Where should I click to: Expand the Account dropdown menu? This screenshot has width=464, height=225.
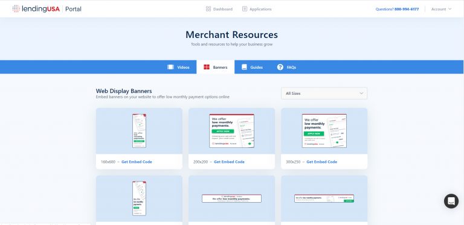click(441, 9)
